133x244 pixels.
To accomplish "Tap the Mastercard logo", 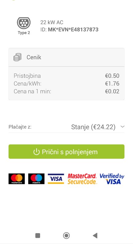I will [x=17, y=179].
